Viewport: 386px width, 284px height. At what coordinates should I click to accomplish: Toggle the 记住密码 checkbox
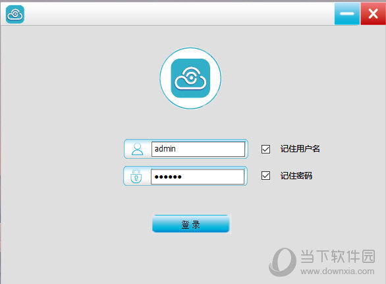265,176
